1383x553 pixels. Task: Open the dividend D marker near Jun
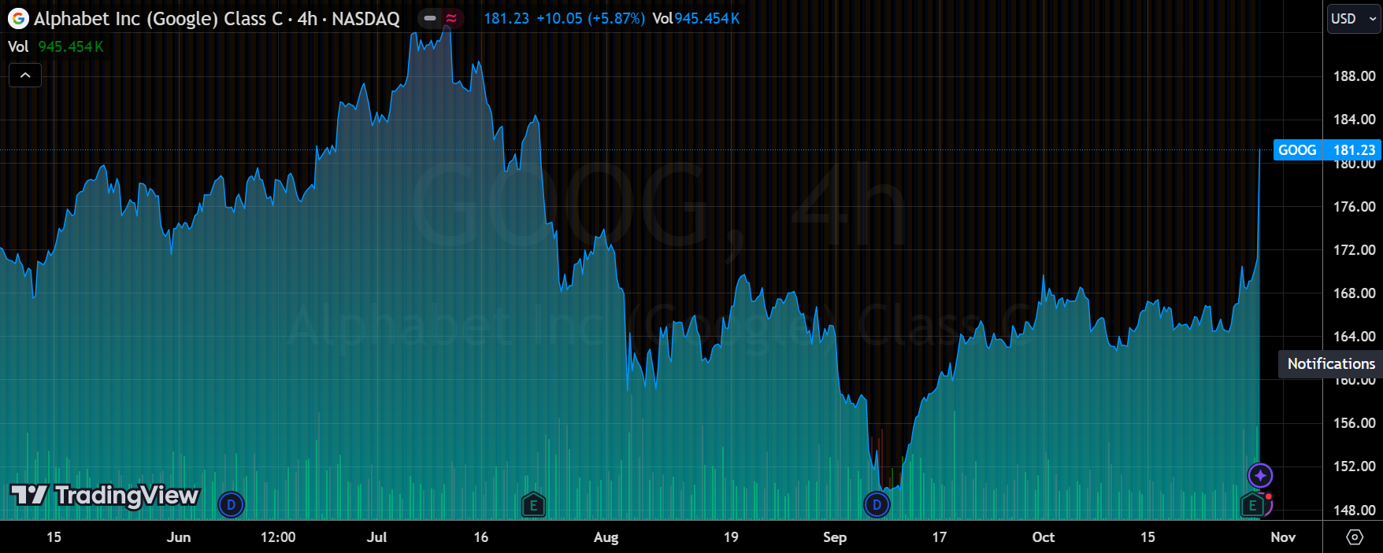pos(231,504)
